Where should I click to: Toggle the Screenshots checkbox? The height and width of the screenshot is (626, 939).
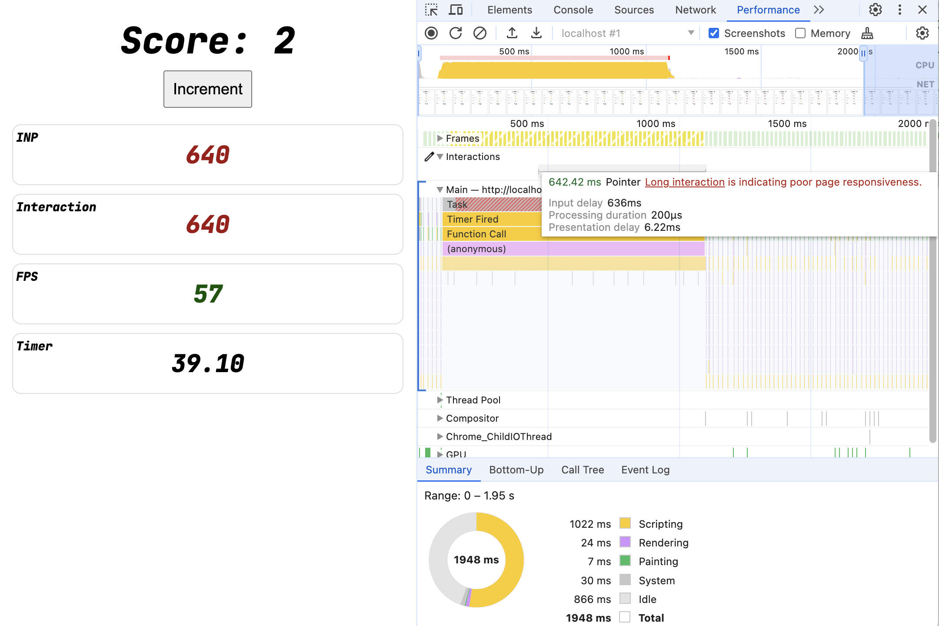pyautogui.click(x=714, y=32)
